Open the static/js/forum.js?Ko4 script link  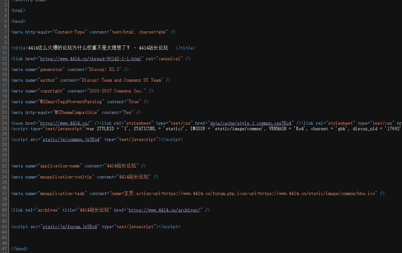(x=70, y=227)
